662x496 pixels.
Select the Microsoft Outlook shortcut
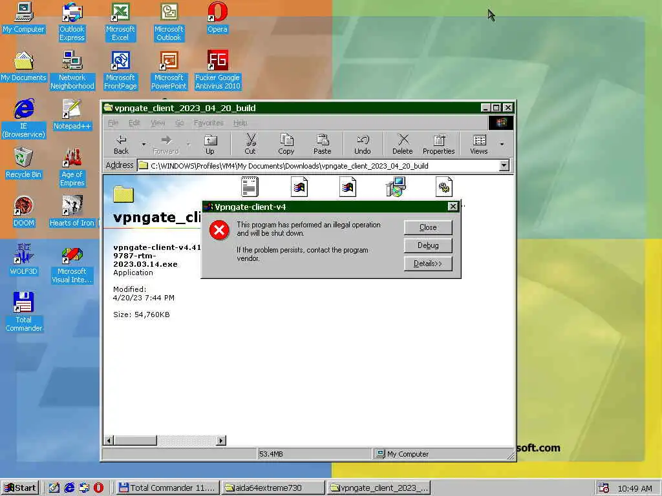[169, 22]
